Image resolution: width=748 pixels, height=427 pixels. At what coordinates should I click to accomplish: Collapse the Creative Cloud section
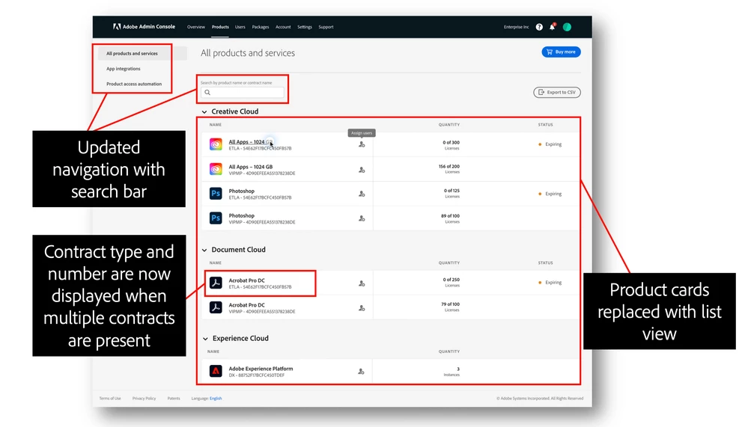pos(204,112)
